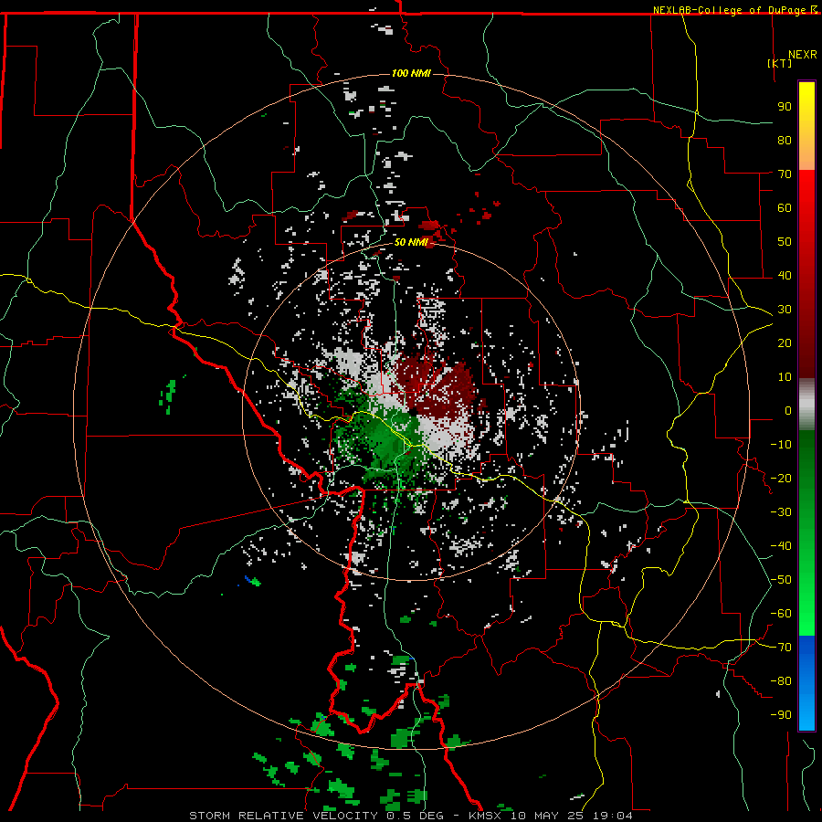Pick the bright red color bar segment
Viewport: 822px width, 822px height.
point(806,189)
